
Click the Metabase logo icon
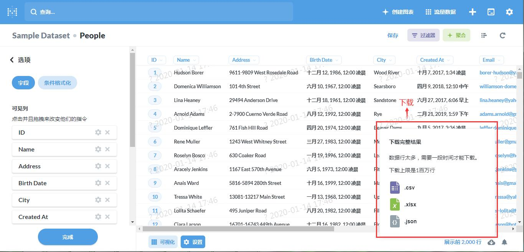coord(12,12)
